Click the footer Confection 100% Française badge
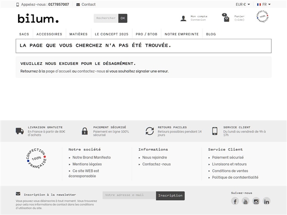287x215 pixels. tap(36, 158)
